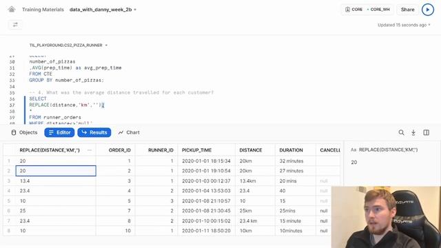Open the Updated 15 seconds ago dropdown

point(404,25)
